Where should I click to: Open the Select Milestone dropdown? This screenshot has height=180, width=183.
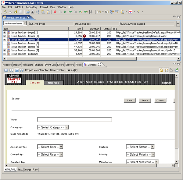click(x=156, y=162)
